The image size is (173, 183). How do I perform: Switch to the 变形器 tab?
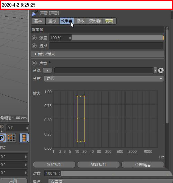(x=95, y=21)
